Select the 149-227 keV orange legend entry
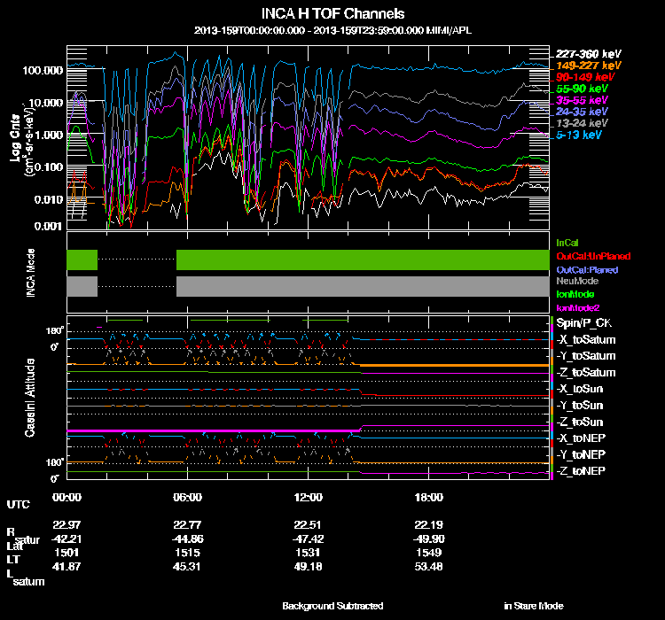The height and width of the screenshot is (620, 665). pos(588,66)
